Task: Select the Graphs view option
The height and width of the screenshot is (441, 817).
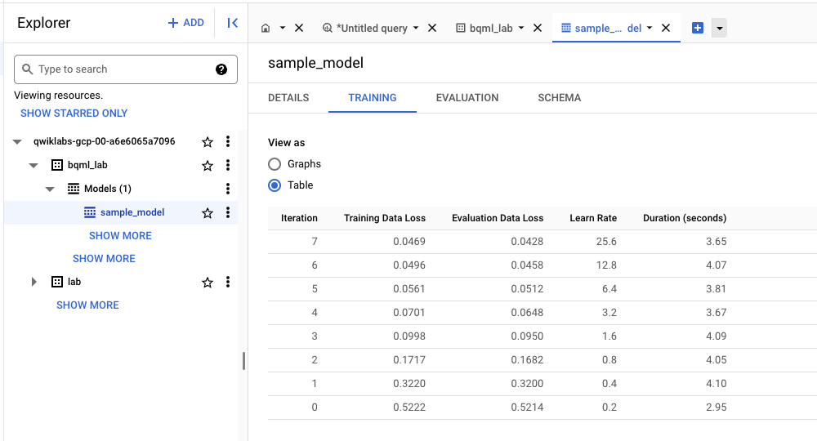Action: click(275, 163)
